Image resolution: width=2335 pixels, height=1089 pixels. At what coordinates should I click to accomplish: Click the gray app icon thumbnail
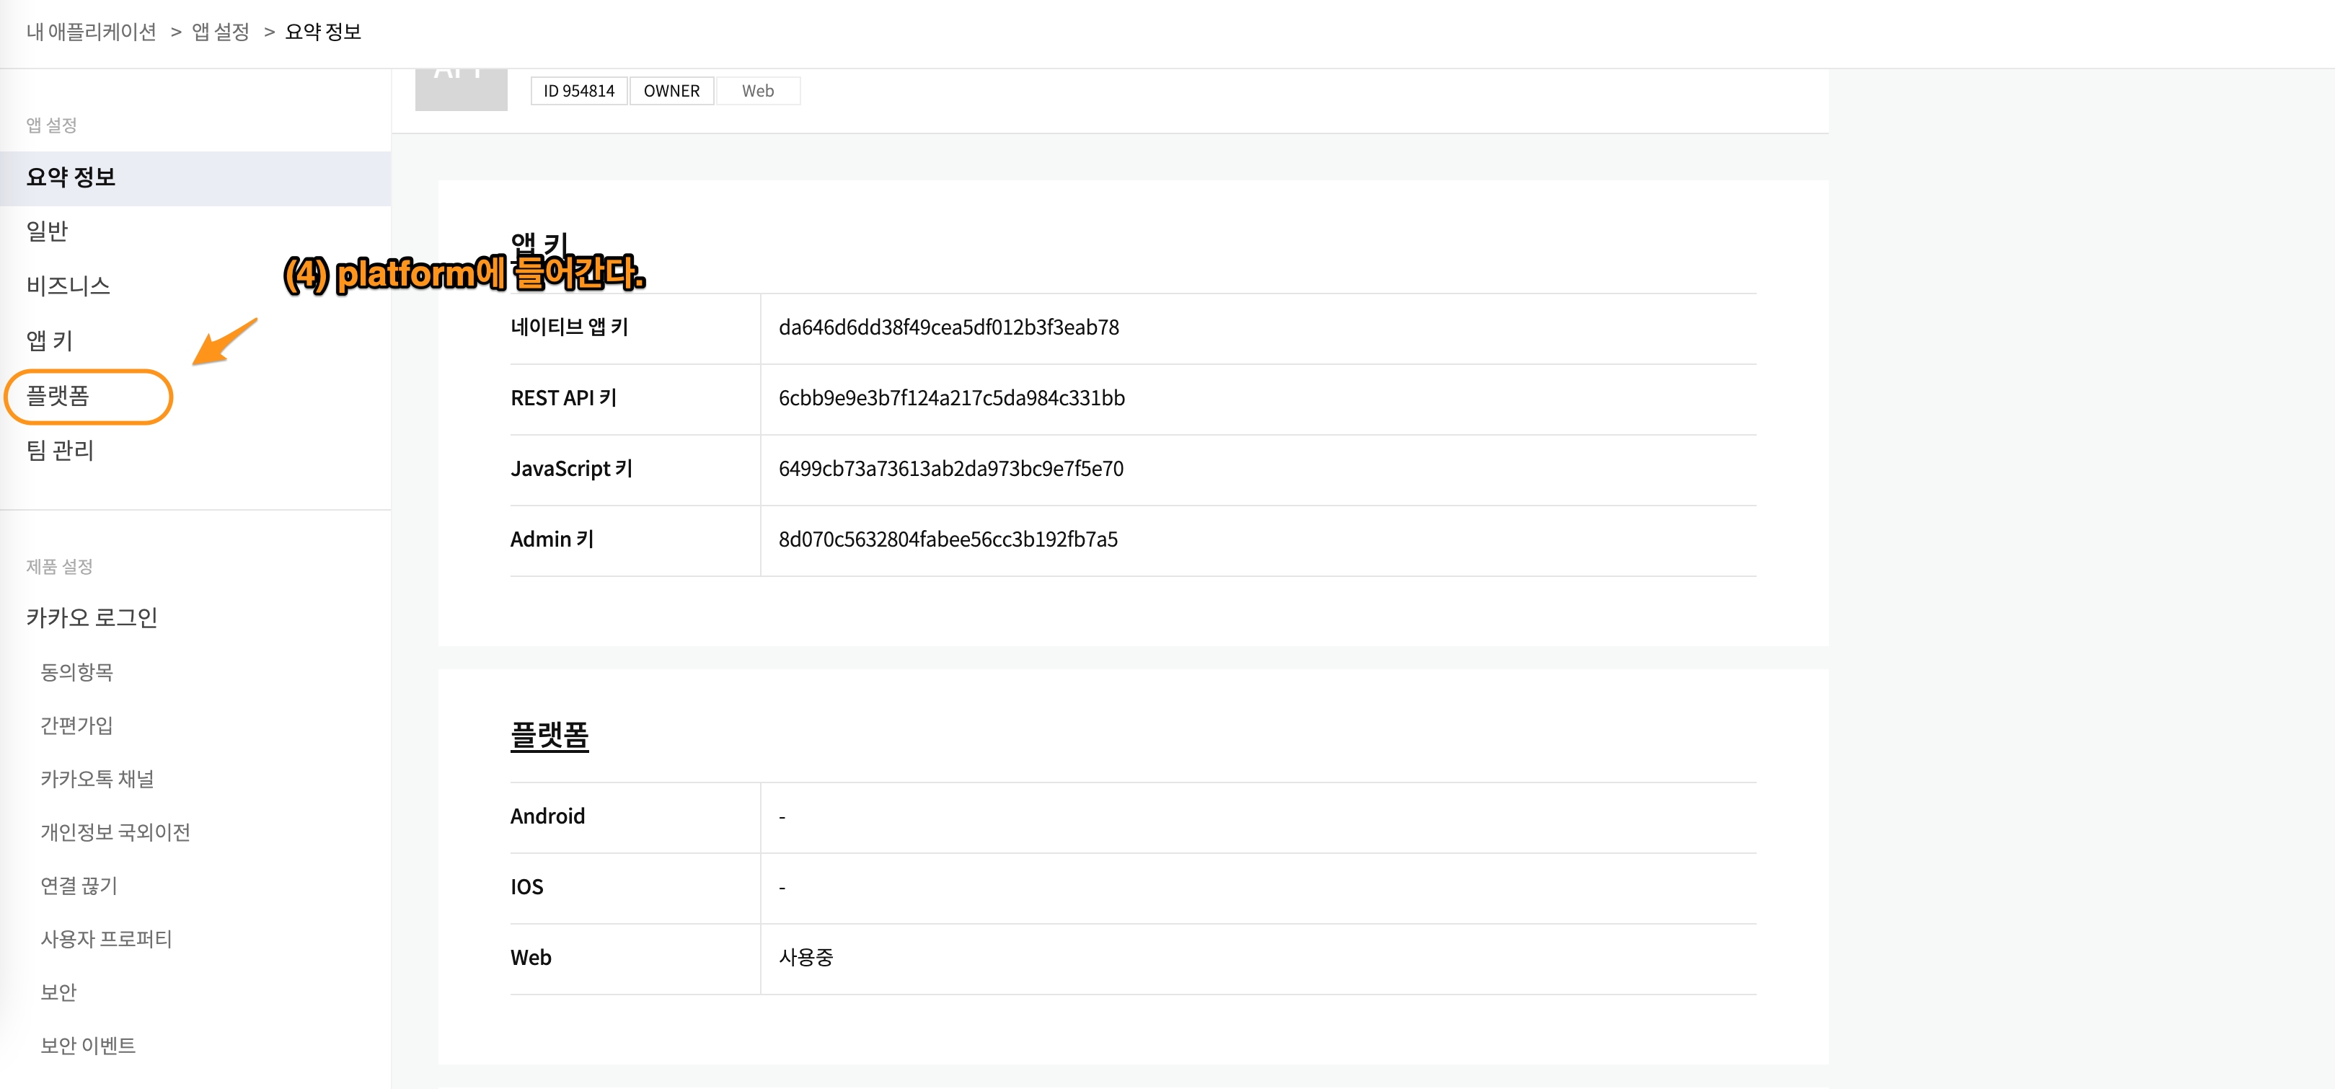coord(461,89)
